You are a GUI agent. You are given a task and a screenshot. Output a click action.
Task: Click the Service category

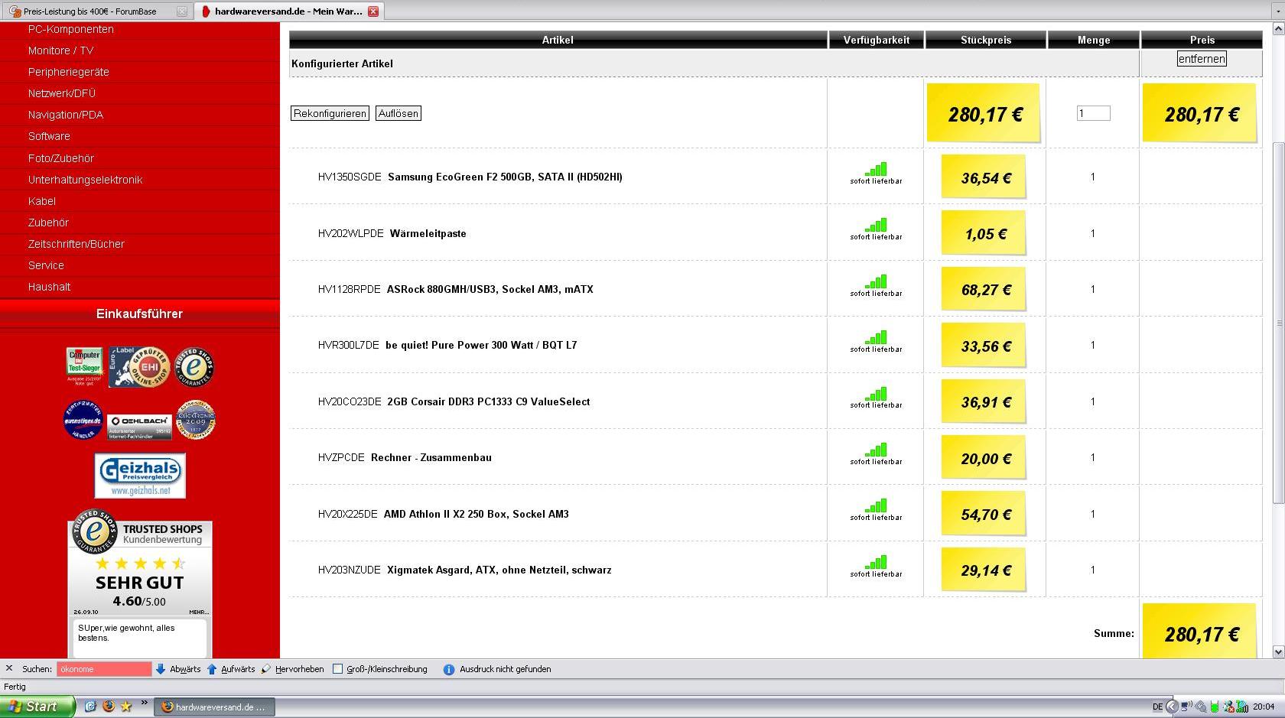coord(46,265)
